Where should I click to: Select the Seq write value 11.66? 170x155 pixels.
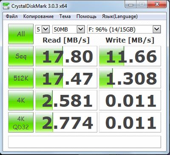[130, 56]
